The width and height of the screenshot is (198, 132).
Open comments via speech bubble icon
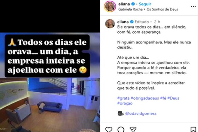click(121, 129)
